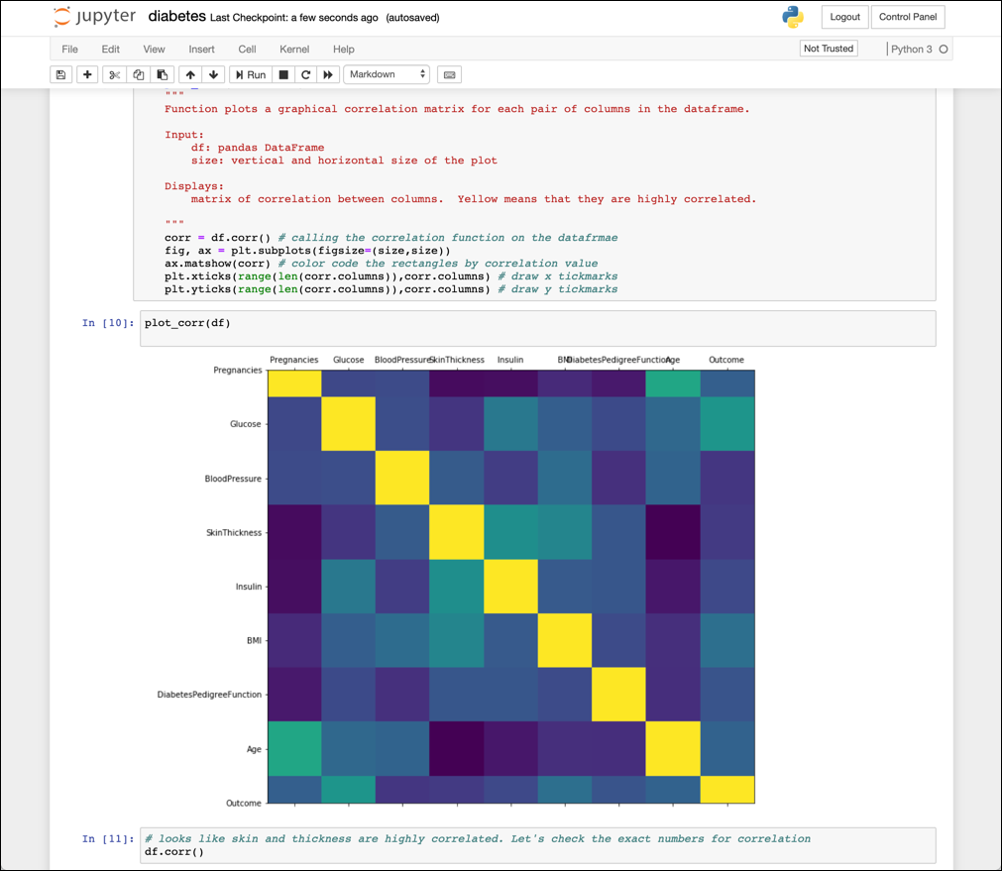
Task: Open the Control Panel
Action: pos(908,17)
